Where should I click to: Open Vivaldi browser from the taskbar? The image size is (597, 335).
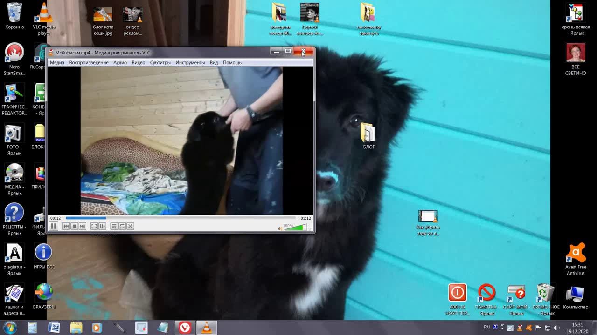click(185, 328)
